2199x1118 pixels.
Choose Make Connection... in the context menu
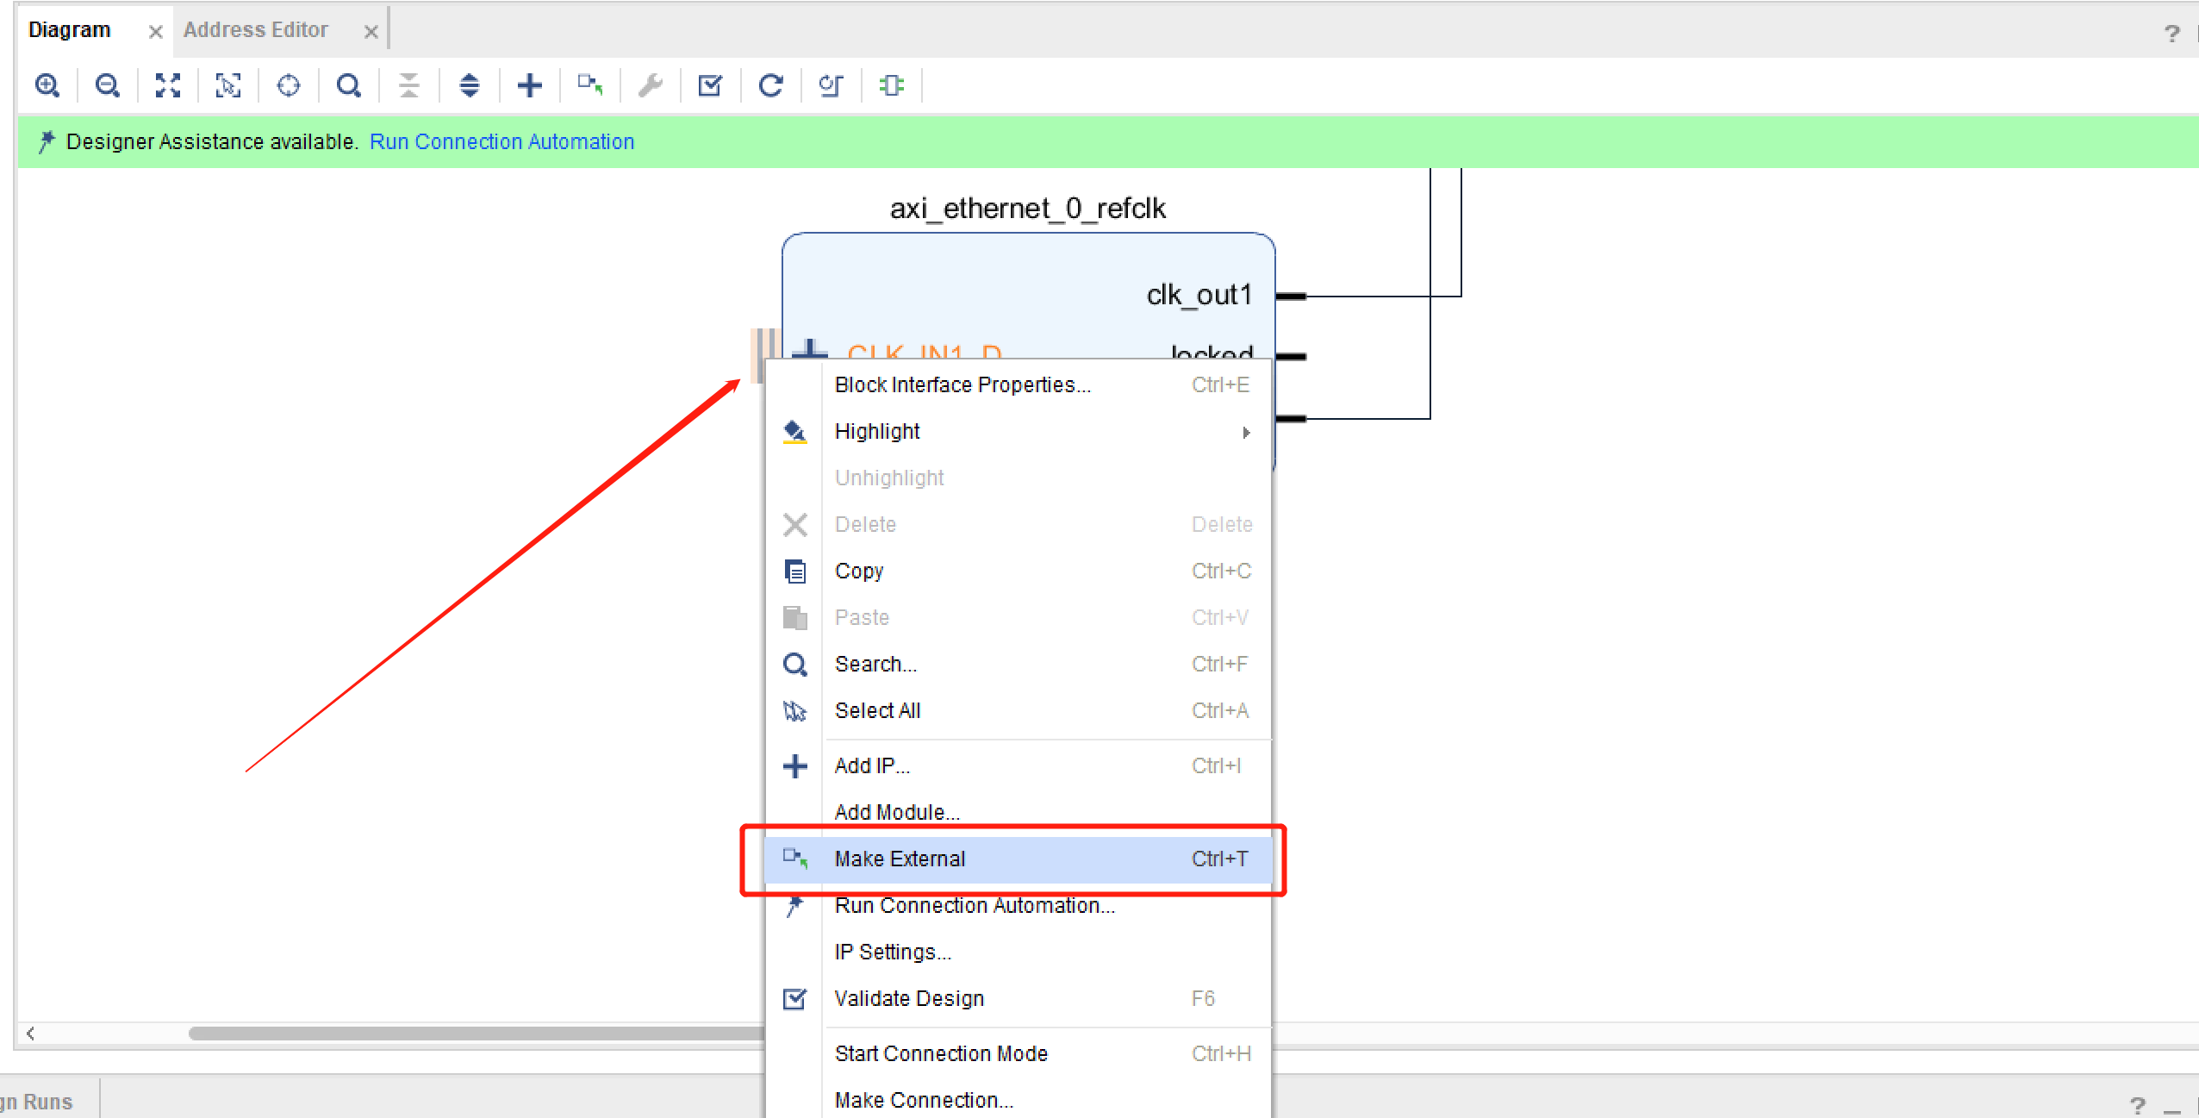click(1018, 1100)
